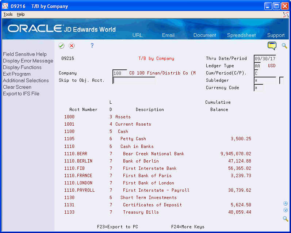Click F24=More Keys function key
The width and height of the screenshot is (291, 233).
pyautogui.click(x=188, y=227)
